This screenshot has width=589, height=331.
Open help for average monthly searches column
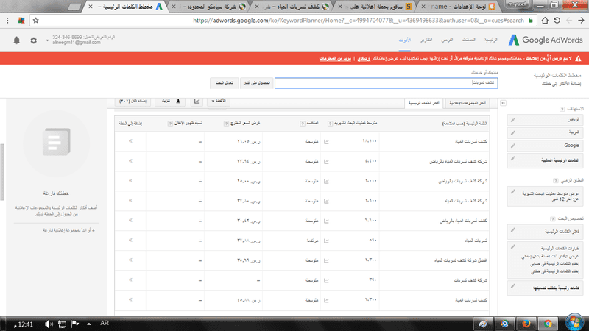click(x=330, y=124)
